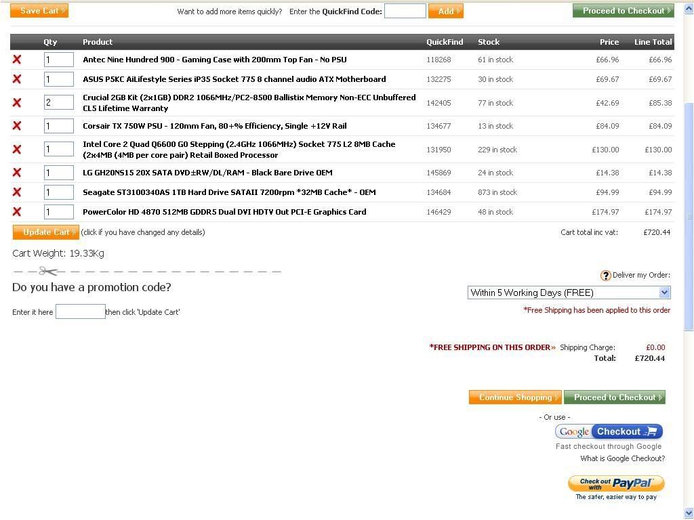
Task: Click the Stock column header
Action: pos(489,42)
